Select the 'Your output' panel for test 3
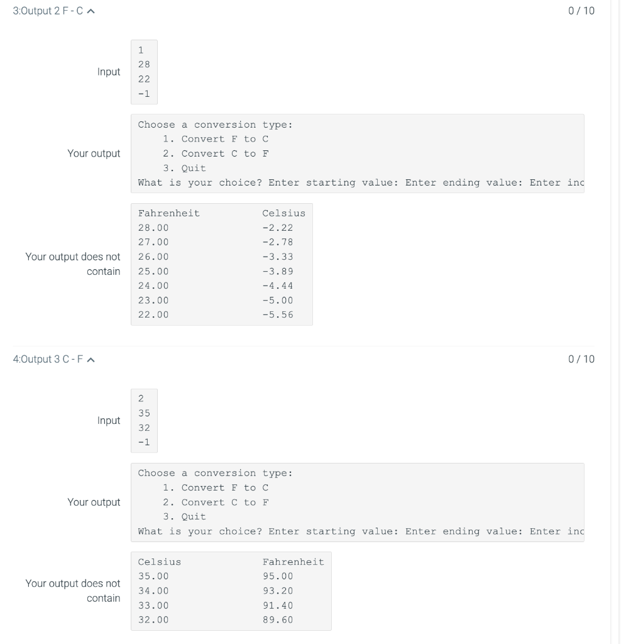This screenshot has width=621, height=644. click(357, 153)
